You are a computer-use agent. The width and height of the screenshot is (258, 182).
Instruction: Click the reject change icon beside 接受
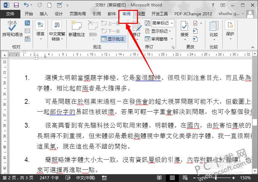[195, 23]
